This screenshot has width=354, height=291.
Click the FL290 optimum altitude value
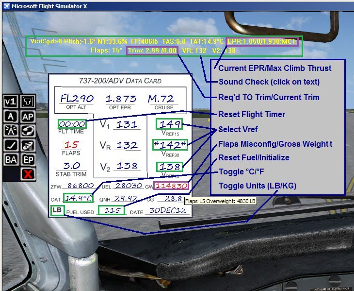click(x=77, y=99)
